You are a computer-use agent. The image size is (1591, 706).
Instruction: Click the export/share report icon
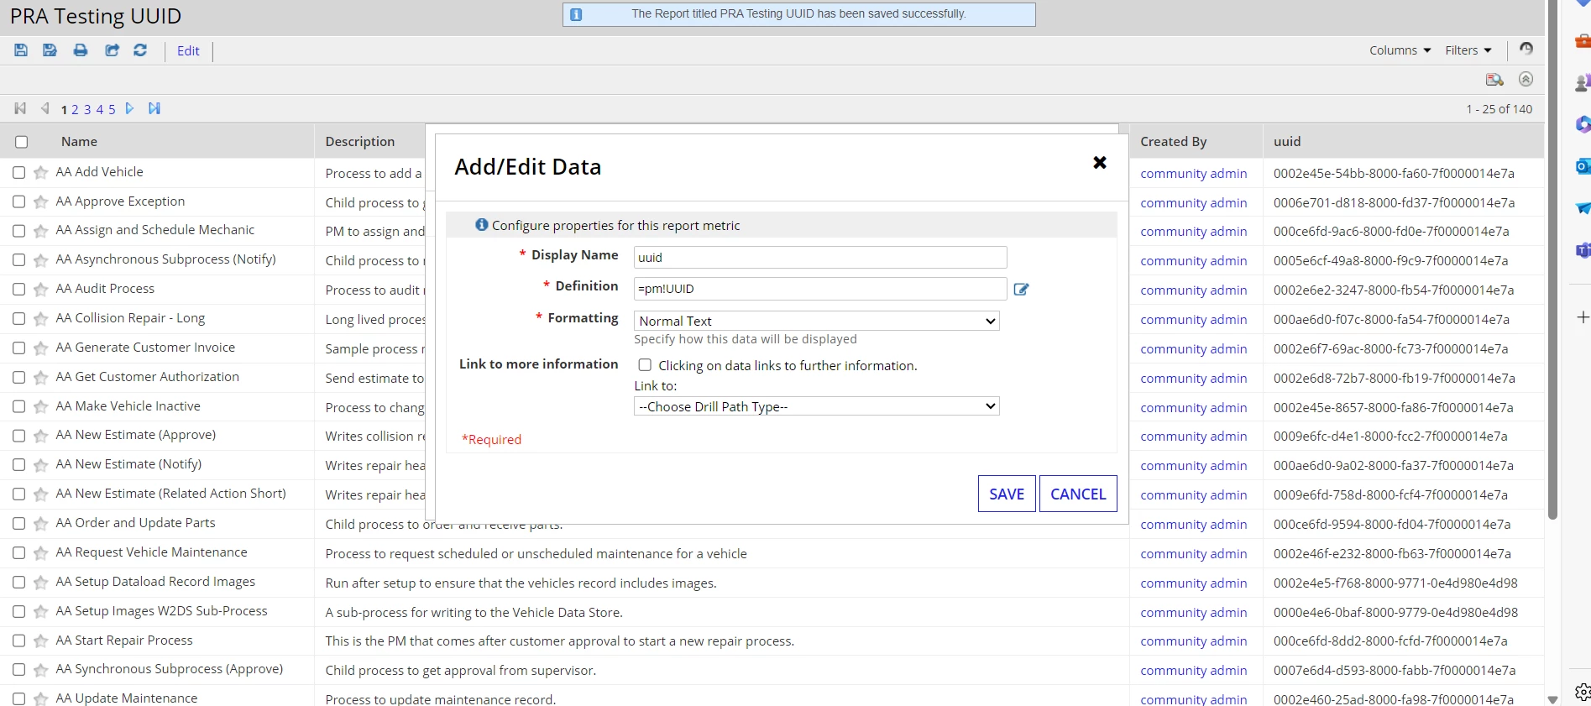[112, 50]
